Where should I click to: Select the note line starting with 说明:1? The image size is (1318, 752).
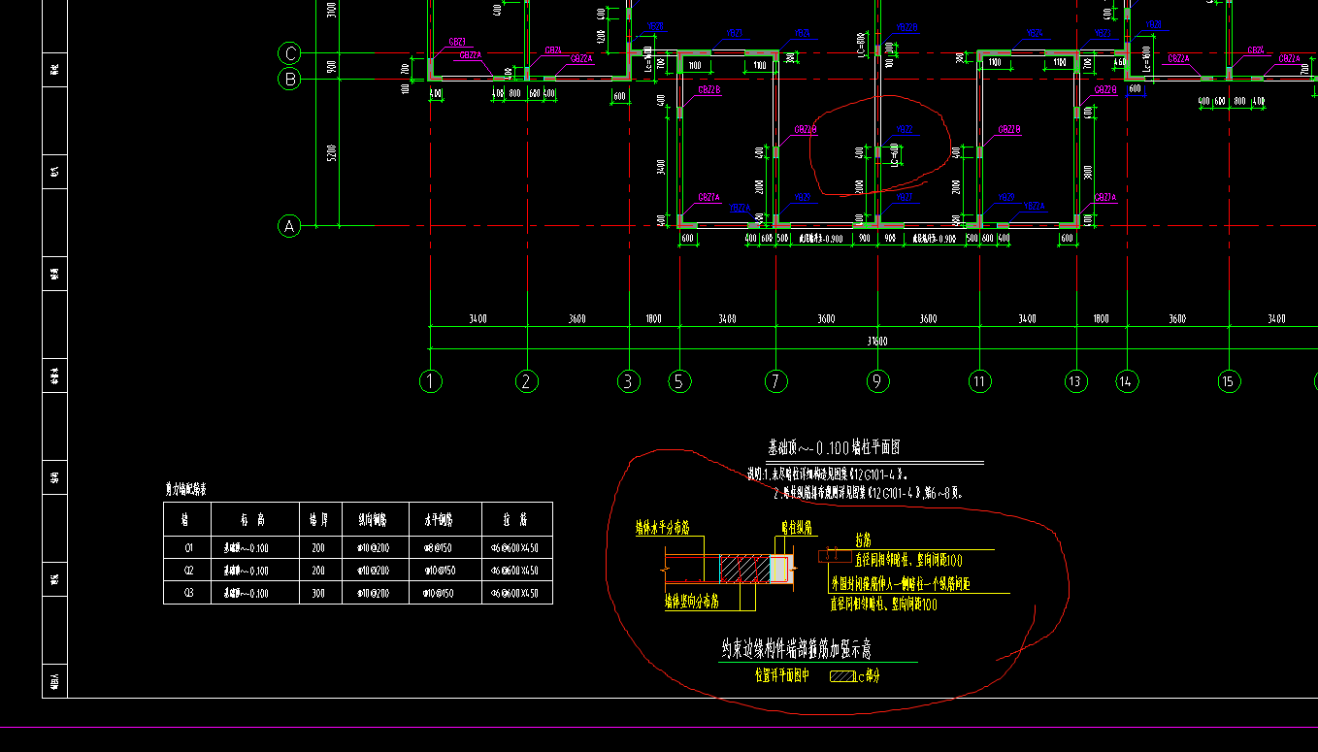827,474
